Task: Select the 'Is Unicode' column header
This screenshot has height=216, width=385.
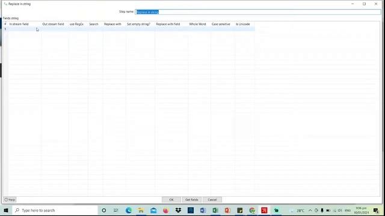Action: pyautogui.click(x=243, y=24)
